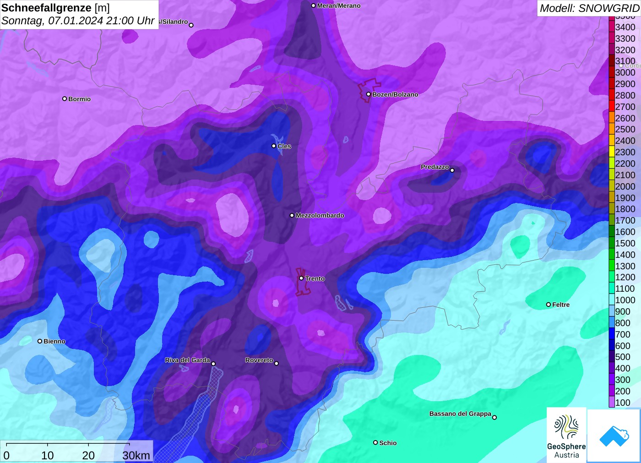Click the Trento city marker

click(301, 278)
